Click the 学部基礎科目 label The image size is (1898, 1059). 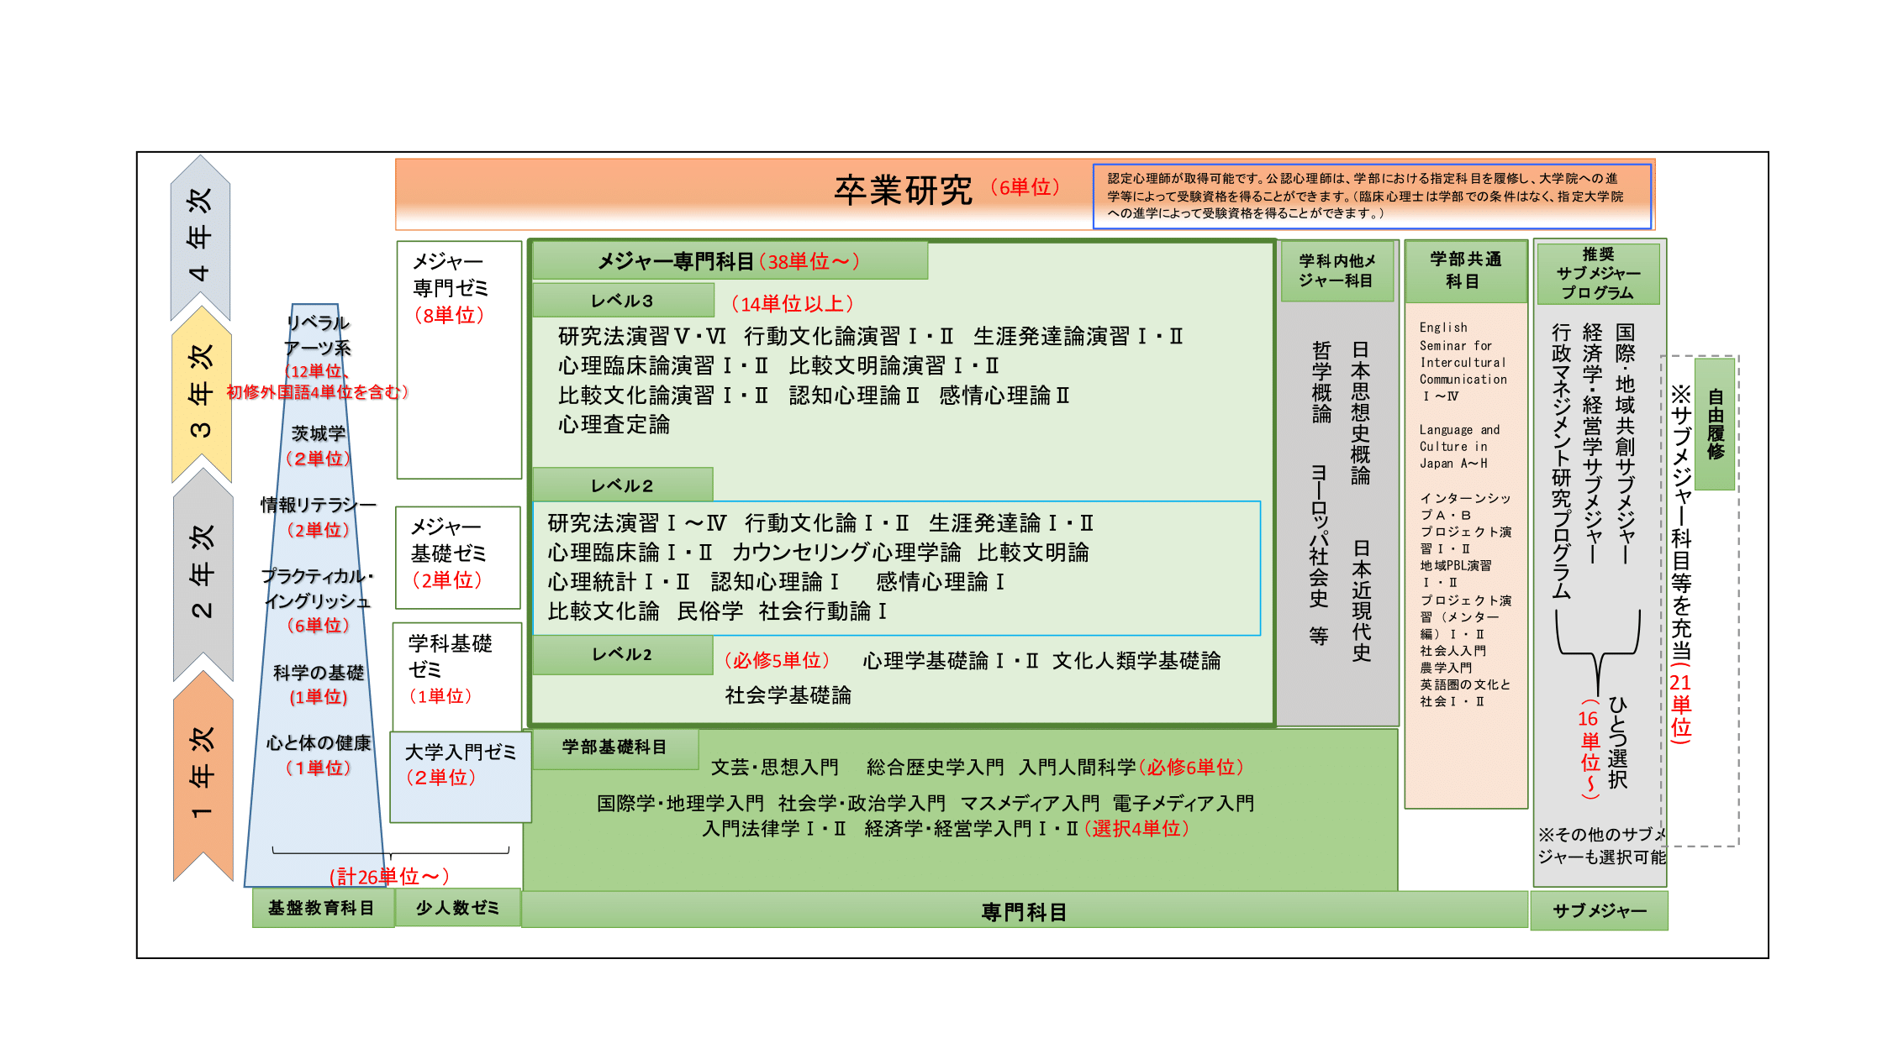[615, 747]
